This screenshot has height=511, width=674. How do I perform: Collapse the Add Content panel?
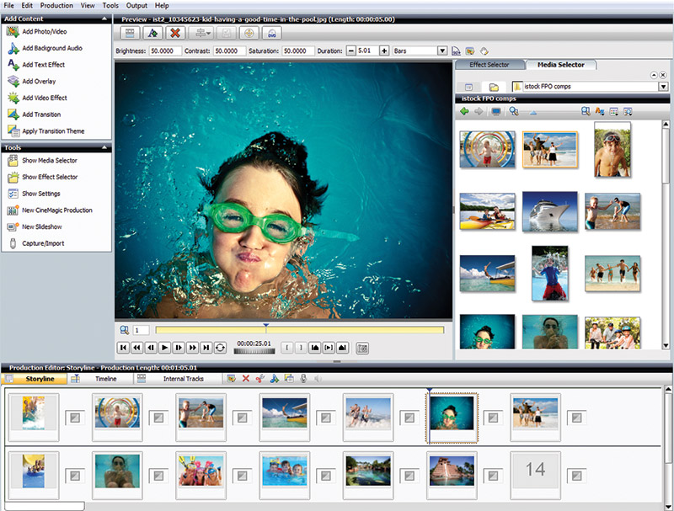tap(104, 19)
